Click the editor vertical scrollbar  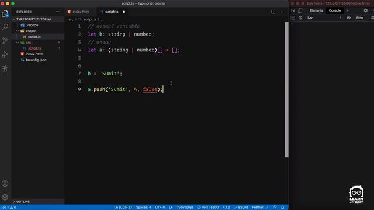click(x=286, y=90)
